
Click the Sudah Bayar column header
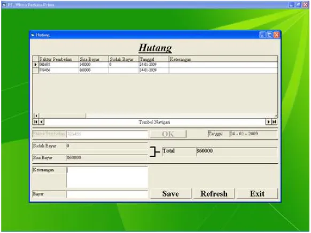[124, 59]
